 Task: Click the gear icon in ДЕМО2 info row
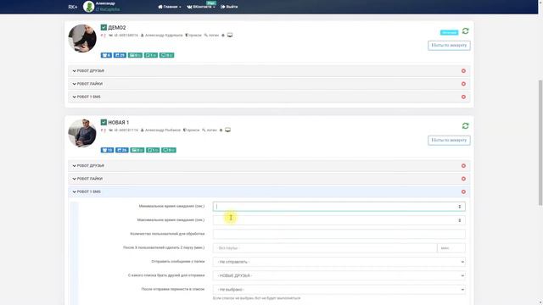pyautogui.click(x=223, y=36)
